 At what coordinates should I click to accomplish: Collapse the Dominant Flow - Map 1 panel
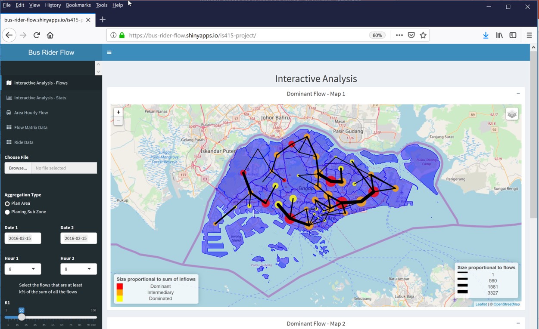[518, 93]
